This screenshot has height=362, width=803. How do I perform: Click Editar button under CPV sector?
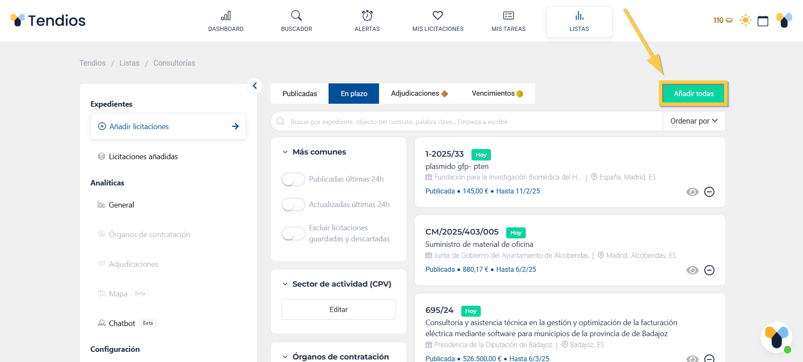338,309
